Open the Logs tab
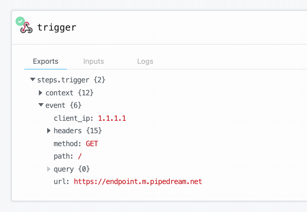 [145, 61]
